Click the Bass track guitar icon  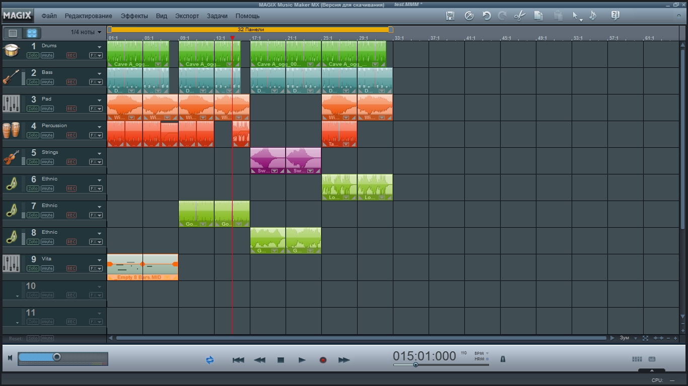click(11, 77)
